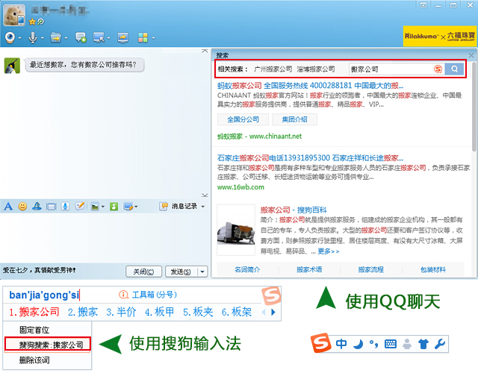Start voice call with microphone icon
The image size is (478, 373).
pyautogui.click(x=33, y=38)
